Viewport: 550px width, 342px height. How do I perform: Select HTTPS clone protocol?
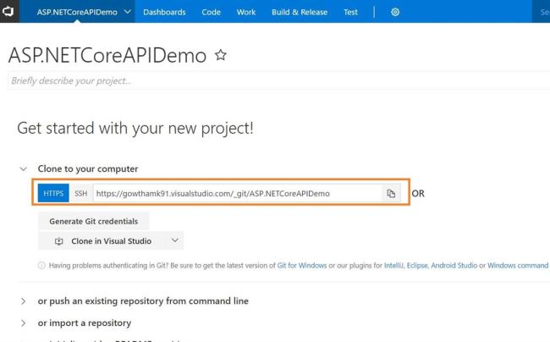point(52,194)
